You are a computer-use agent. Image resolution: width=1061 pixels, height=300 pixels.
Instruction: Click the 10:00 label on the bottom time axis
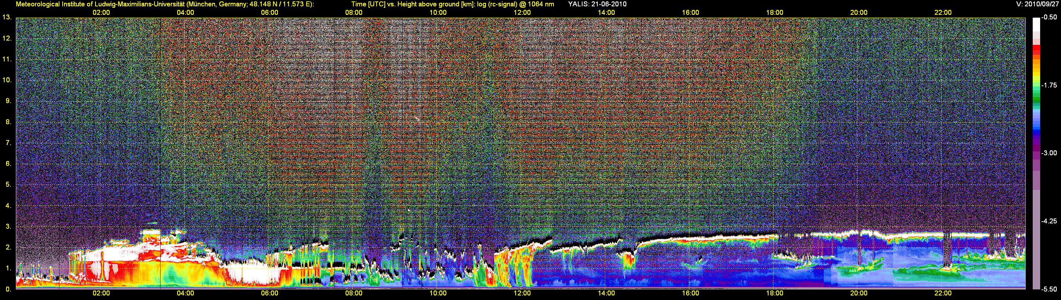[x=438, y=293]
